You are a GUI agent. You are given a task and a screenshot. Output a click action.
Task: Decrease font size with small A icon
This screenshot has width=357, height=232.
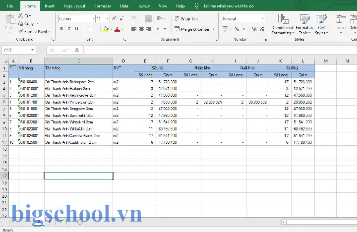click(x=121, y=19)
